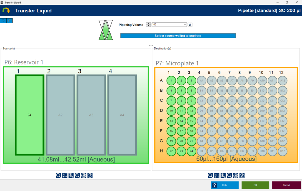Image resolution: width=302 pixels, height=191 pixels.
Task: Click the Pipetting Volume value field
Action: click(x=167, y=25)
